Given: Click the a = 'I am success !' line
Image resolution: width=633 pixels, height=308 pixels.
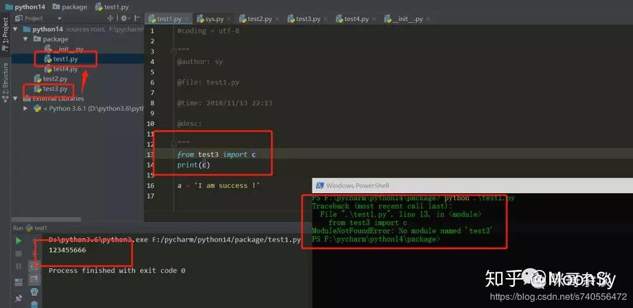Looking at the screenshot, I should 219,186.
